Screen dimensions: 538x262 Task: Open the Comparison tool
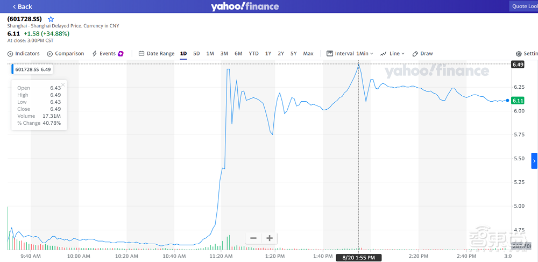pyautogui.click(x=66, y=54)
